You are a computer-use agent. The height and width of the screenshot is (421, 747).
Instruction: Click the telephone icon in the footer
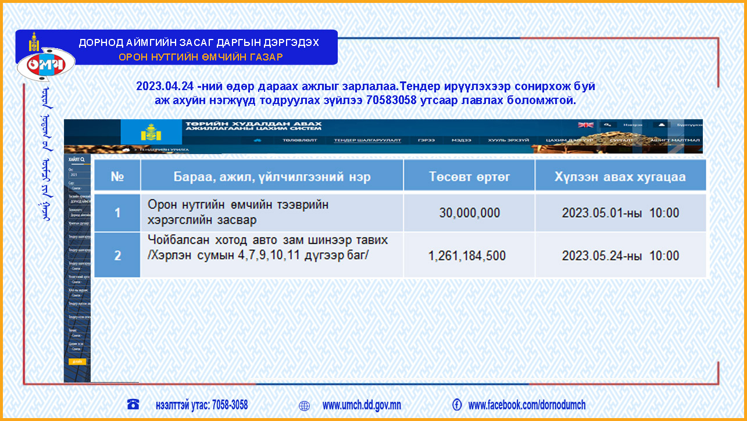tap(133, 405)
